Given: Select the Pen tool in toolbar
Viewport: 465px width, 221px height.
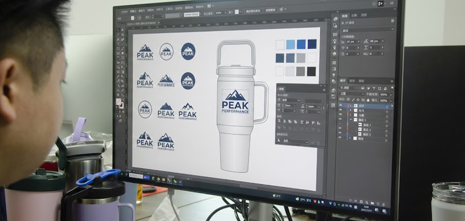Looking at the screenshot, I should point(118,39).
